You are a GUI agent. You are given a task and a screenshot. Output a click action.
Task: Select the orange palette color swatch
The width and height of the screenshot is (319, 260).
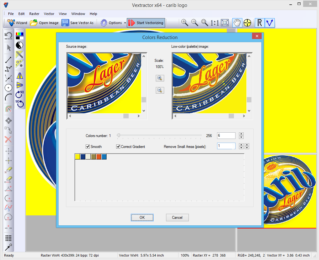click(x=99, y=157)
